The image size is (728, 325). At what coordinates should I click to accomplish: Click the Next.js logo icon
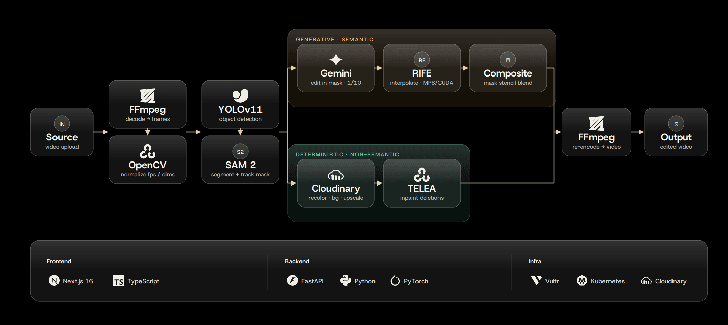[54, 280]
